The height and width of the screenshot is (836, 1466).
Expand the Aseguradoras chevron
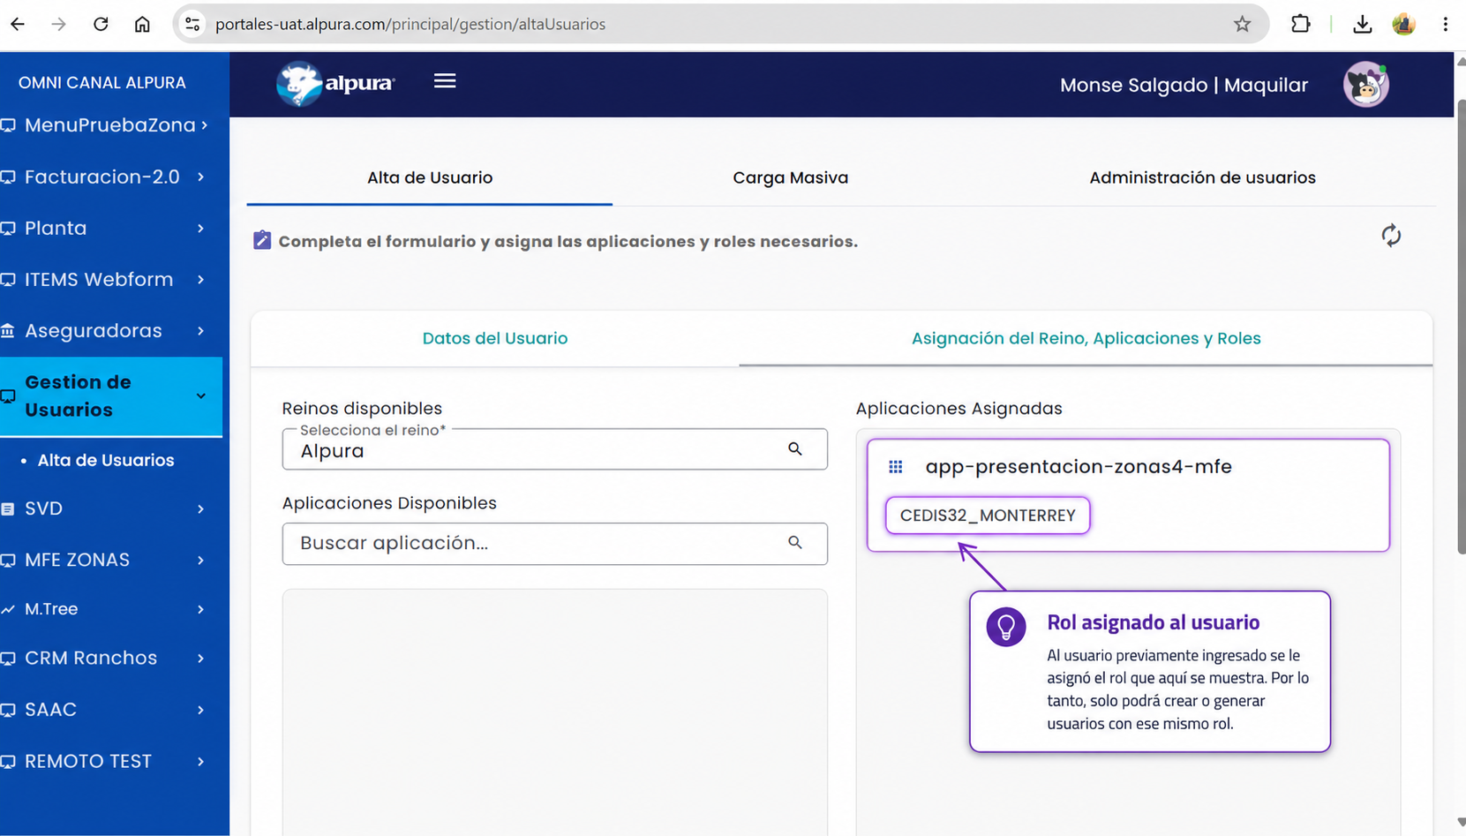[x=201, y=331]
